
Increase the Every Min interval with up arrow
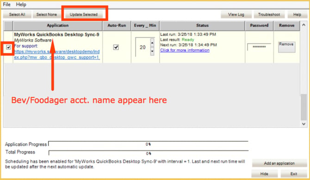152,43
